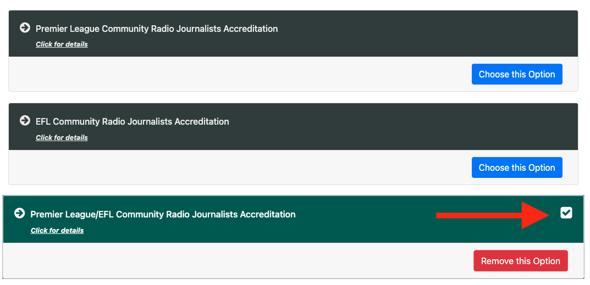
Task: Select the EFL Community Radio Journalists Accreditation title
Action: click(133, 122)
